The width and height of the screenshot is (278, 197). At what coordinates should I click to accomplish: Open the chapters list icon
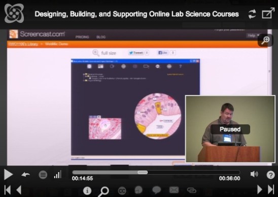coord(43,175)
